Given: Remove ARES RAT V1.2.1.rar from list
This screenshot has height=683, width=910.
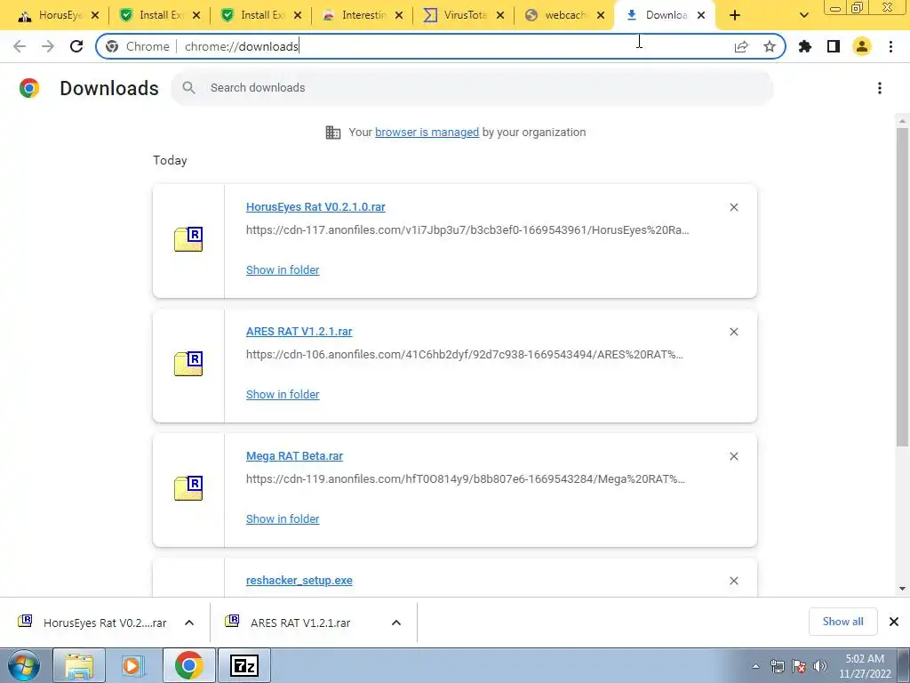Looking at the screenshot, I should tap(733, 332).
